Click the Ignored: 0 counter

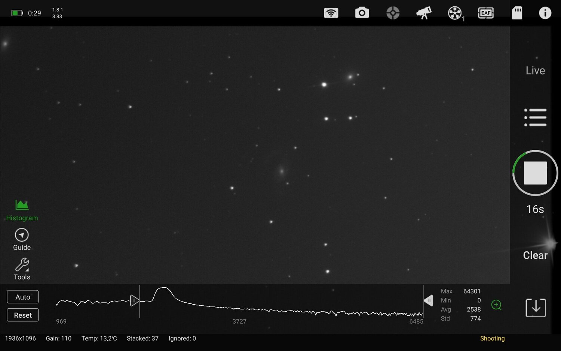182,338
